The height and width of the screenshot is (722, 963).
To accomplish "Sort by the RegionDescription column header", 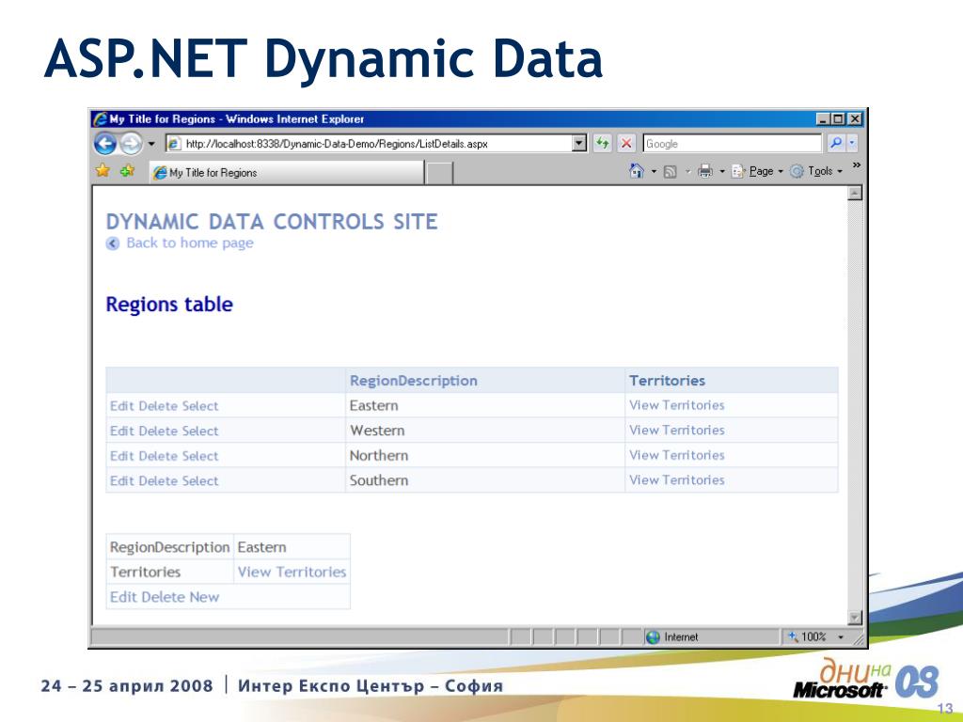I will [x=414, y=381].
